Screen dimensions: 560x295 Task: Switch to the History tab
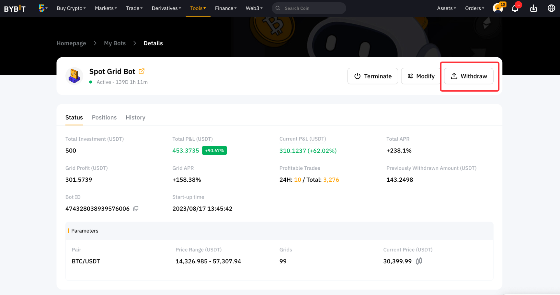(x=135, y=117)
